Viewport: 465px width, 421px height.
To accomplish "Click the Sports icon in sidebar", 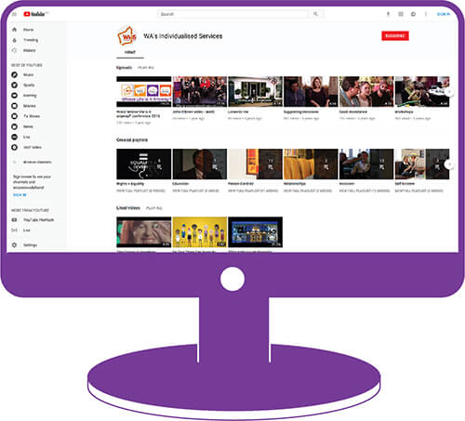I will point(14,85).
